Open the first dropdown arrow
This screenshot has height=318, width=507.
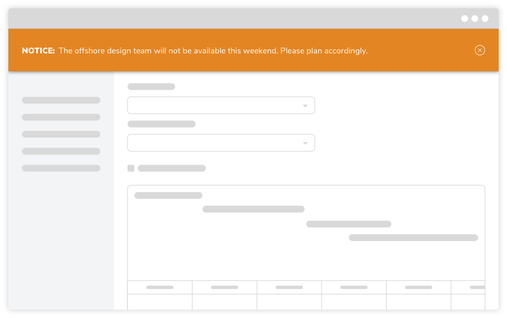(x=305, y=106)
